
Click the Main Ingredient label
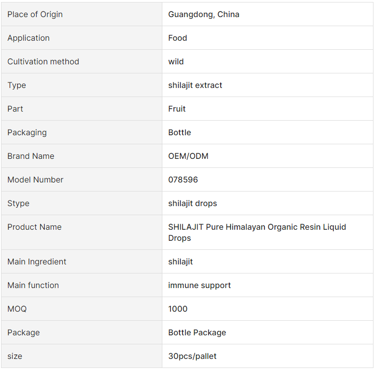37,261
